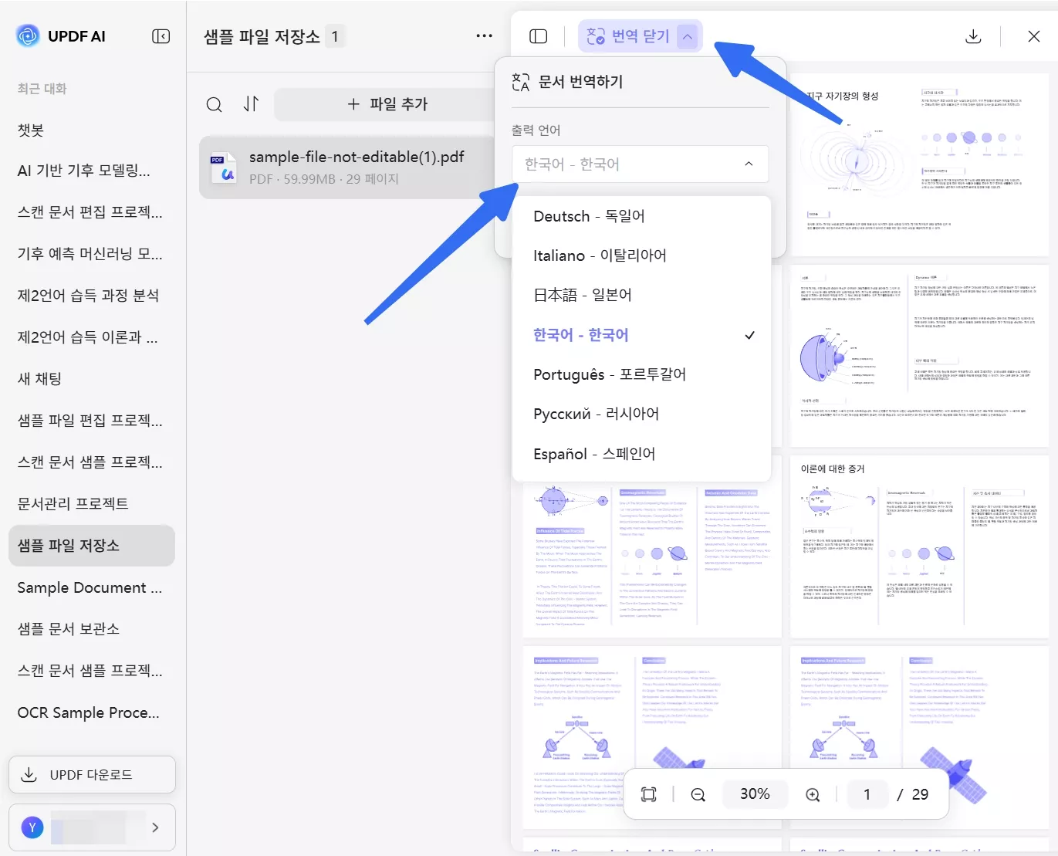Collapse the 번역 닫기 chevron

point(688,36)
